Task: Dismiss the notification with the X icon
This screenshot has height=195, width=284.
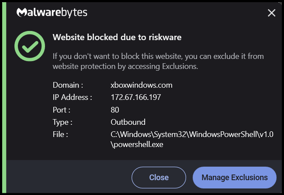Action: (271, 13)
